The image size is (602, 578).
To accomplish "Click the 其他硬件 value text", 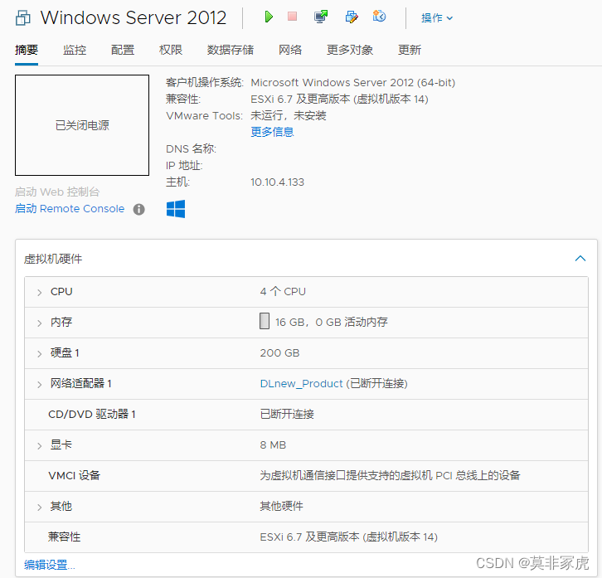I will [281, 506].
